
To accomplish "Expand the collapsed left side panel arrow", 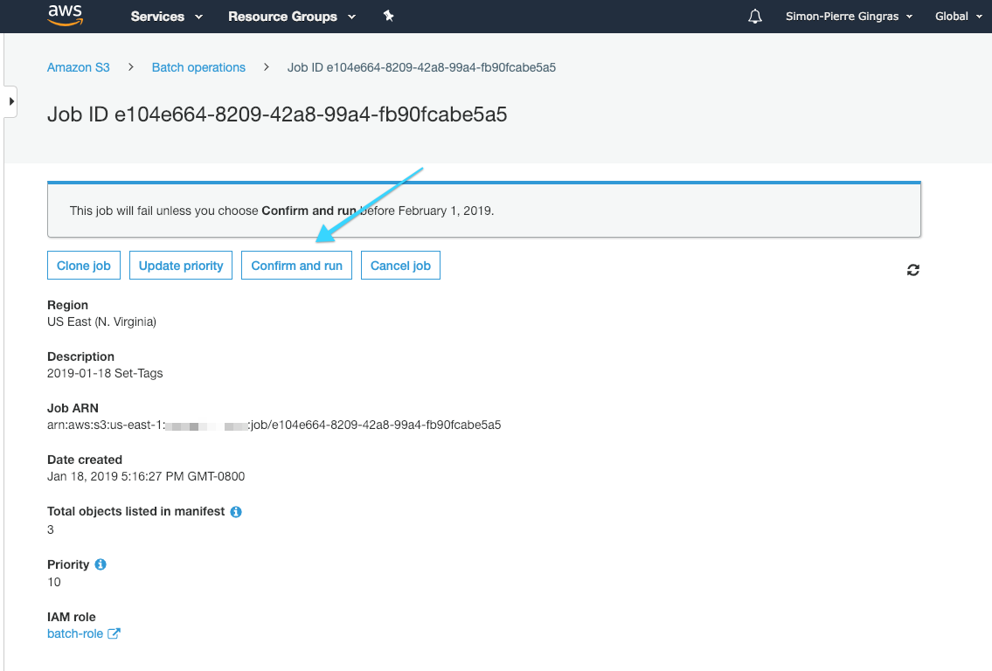I will 10,100.
